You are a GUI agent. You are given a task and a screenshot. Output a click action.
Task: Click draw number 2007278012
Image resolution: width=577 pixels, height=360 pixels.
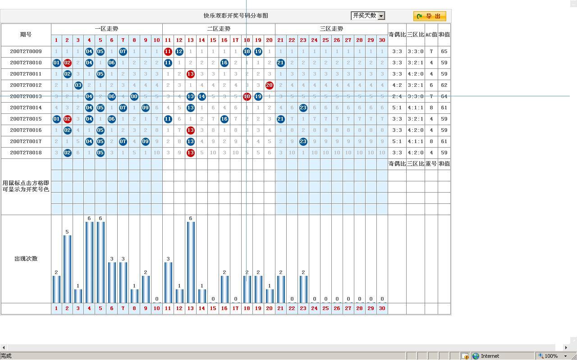(26, 85)
